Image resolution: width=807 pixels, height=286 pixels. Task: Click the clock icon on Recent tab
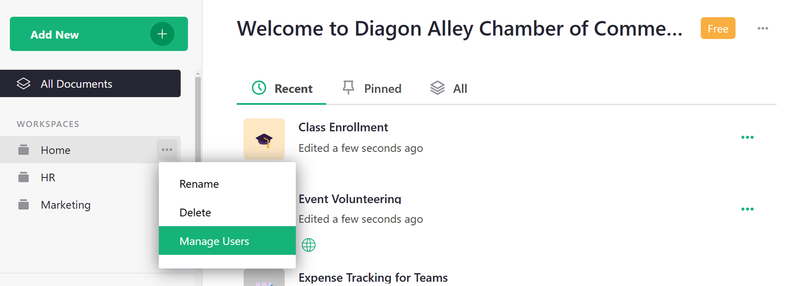(259, 88)
